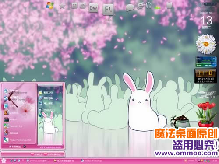Open Adobe Photoshop CS2 from start menu

[18, 140]
